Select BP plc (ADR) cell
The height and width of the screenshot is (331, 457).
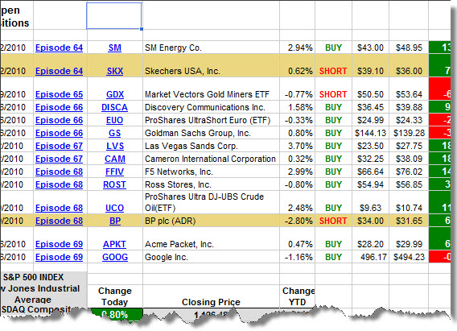click(x=211, y=221)
